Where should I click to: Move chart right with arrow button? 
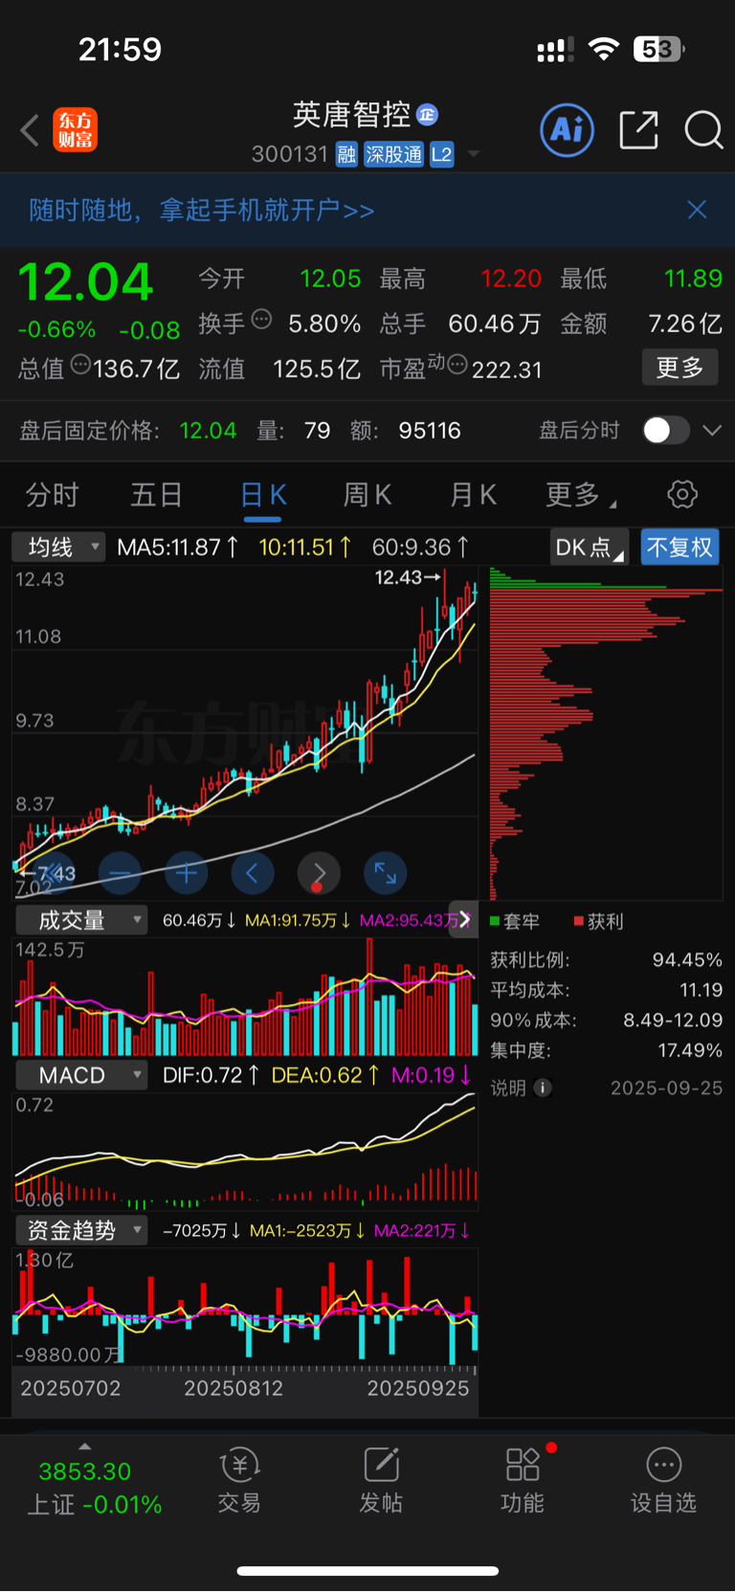tap(319, 873)
